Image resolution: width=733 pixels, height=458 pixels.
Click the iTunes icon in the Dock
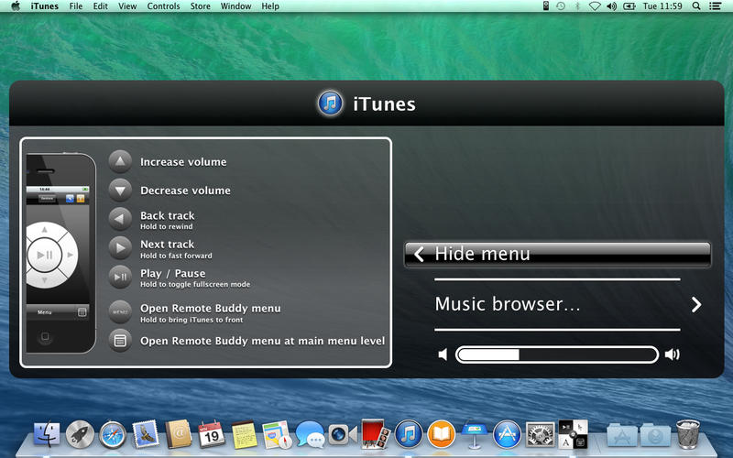[x=409, y=434]
